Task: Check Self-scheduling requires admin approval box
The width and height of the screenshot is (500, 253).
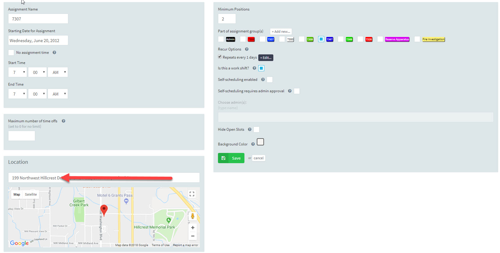Action: pos(297,91)
